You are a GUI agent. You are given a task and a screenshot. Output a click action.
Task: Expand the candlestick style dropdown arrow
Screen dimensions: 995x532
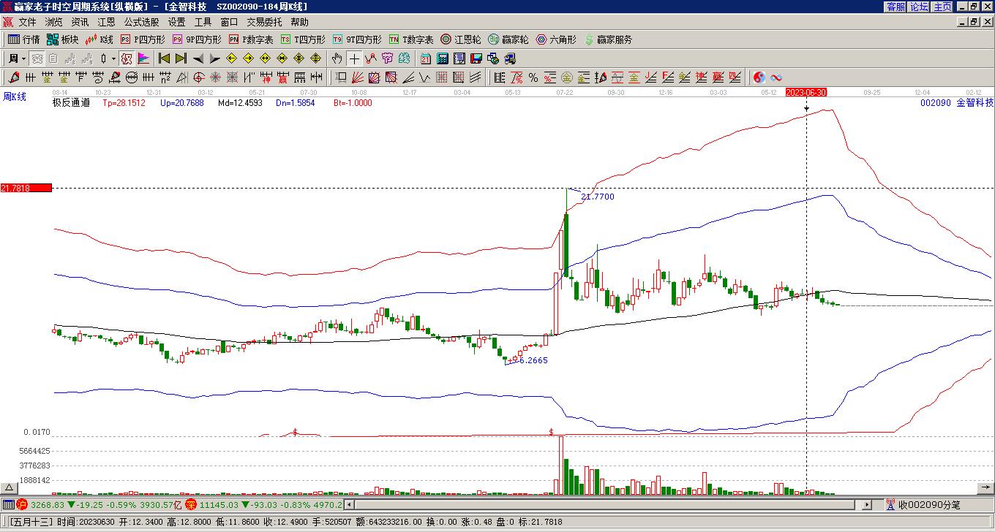click(x=113, y=58)
